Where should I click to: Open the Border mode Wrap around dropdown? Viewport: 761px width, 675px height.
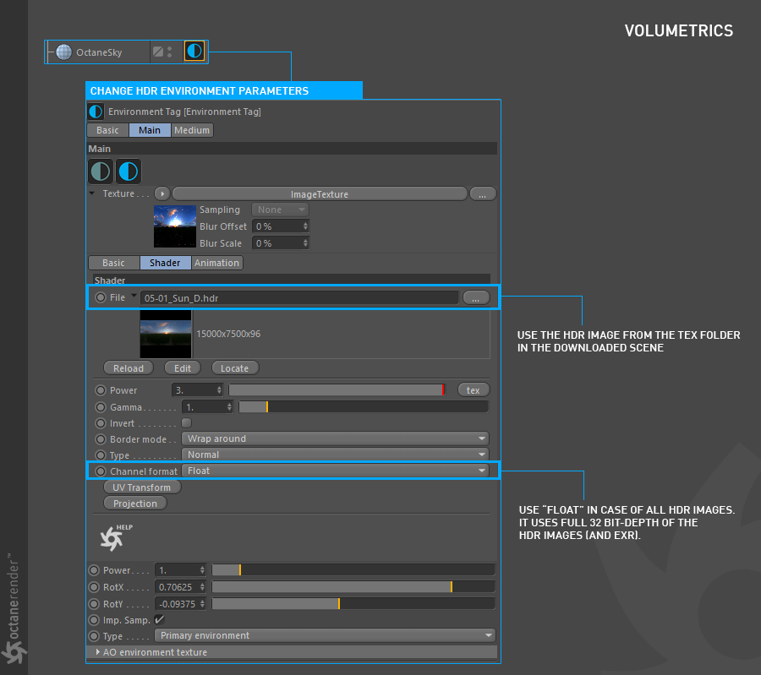tap(335, 438)
